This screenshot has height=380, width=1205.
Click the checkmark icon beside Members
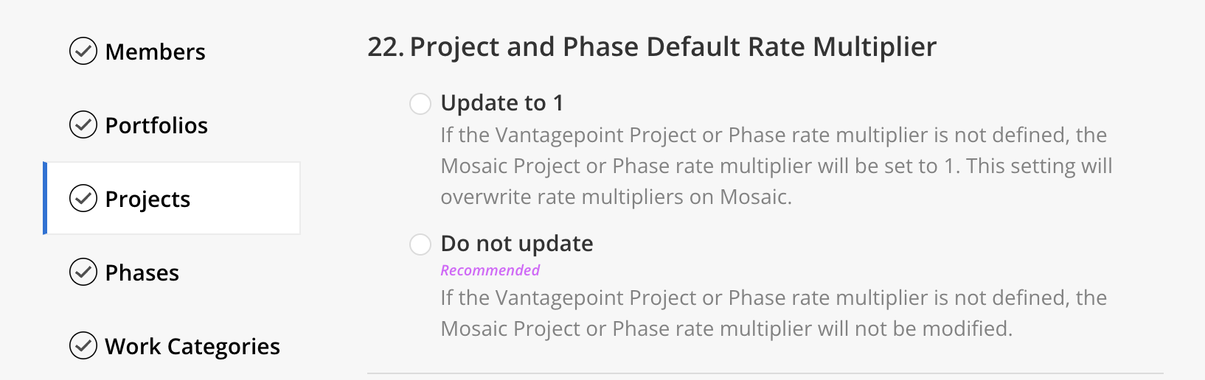83,52
